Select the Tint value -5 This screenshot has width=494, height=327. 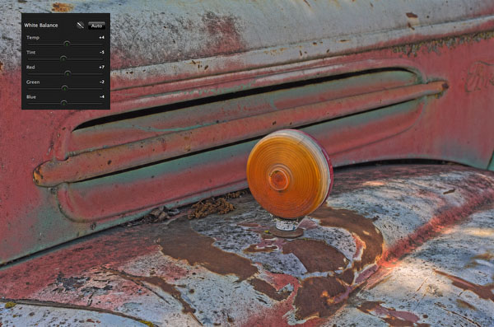coord(102,52)
